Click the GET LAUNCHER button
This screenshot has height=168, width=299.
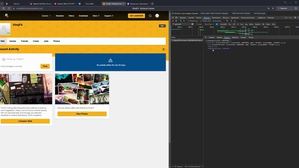coord(136,16)
